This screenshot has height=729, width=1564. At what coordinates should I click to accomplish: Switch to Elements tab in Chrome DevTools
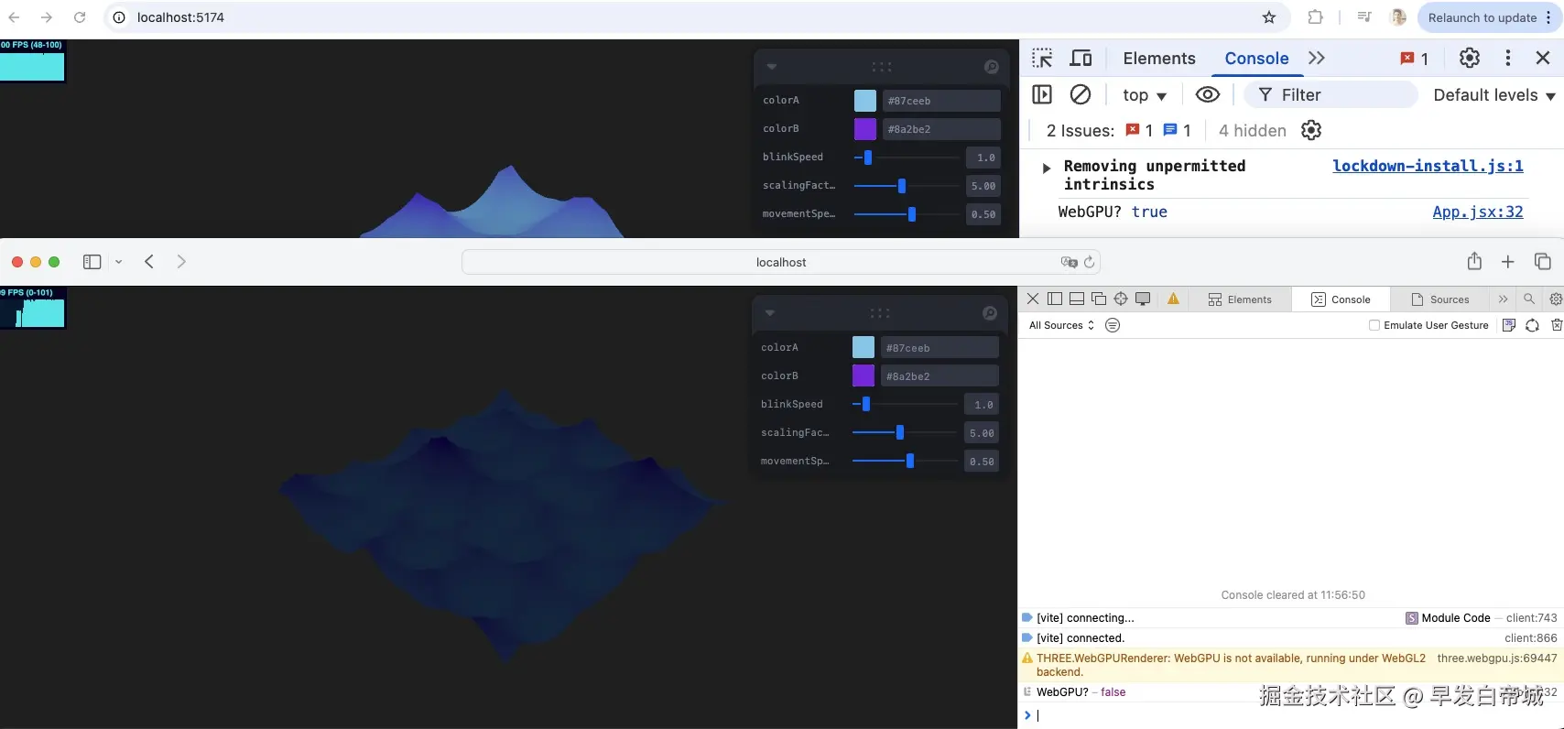[1159, 59]
